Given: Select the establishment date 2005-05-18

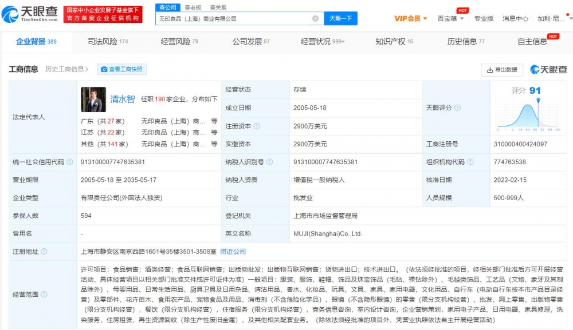Looking at the screenshot, I should (x=310, y=108).
